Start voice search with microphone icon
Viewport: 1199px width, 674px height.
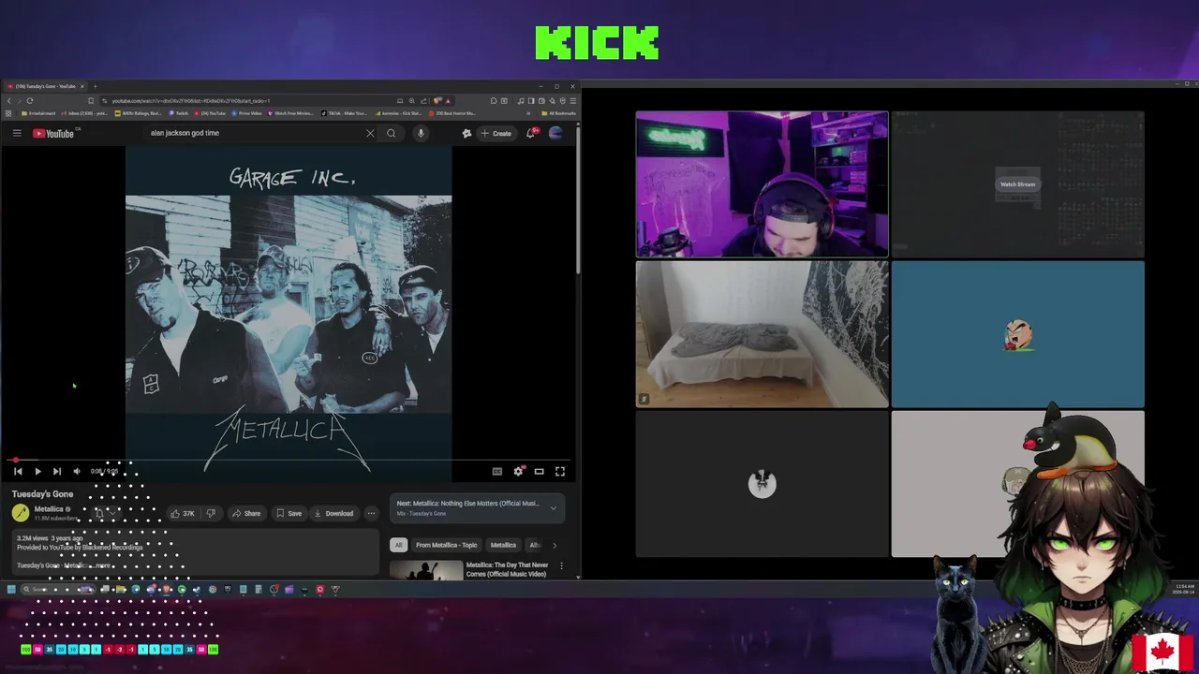pyautogui.click(x=421, y=133)
